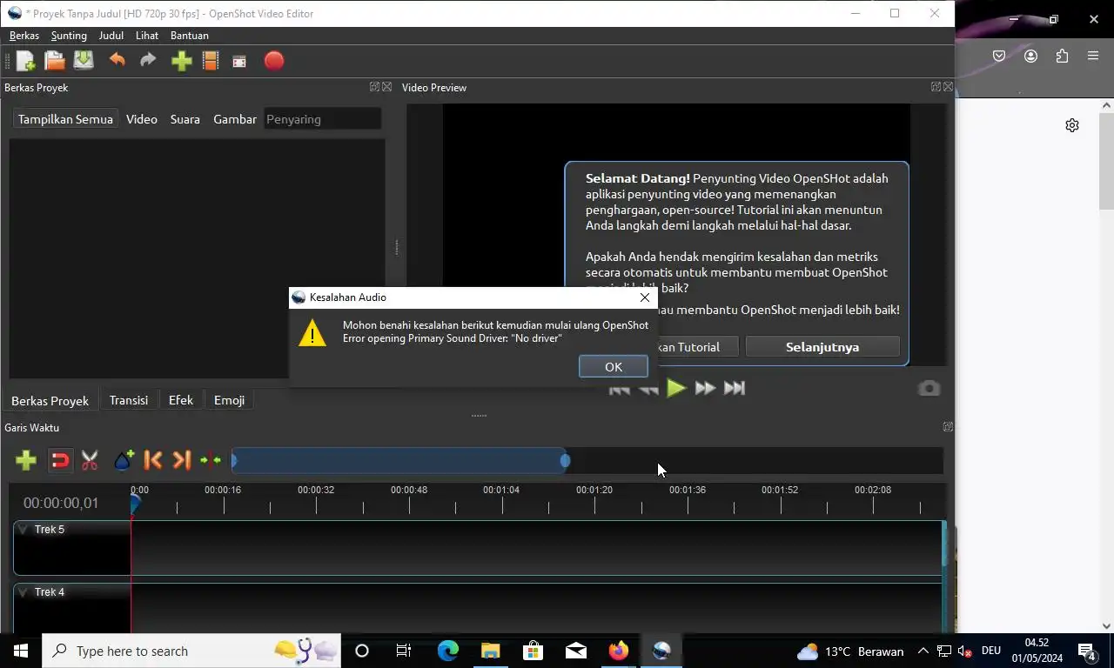Close the Berkas Proyek panel
1114x668 pixels.
tap(386, 87)
